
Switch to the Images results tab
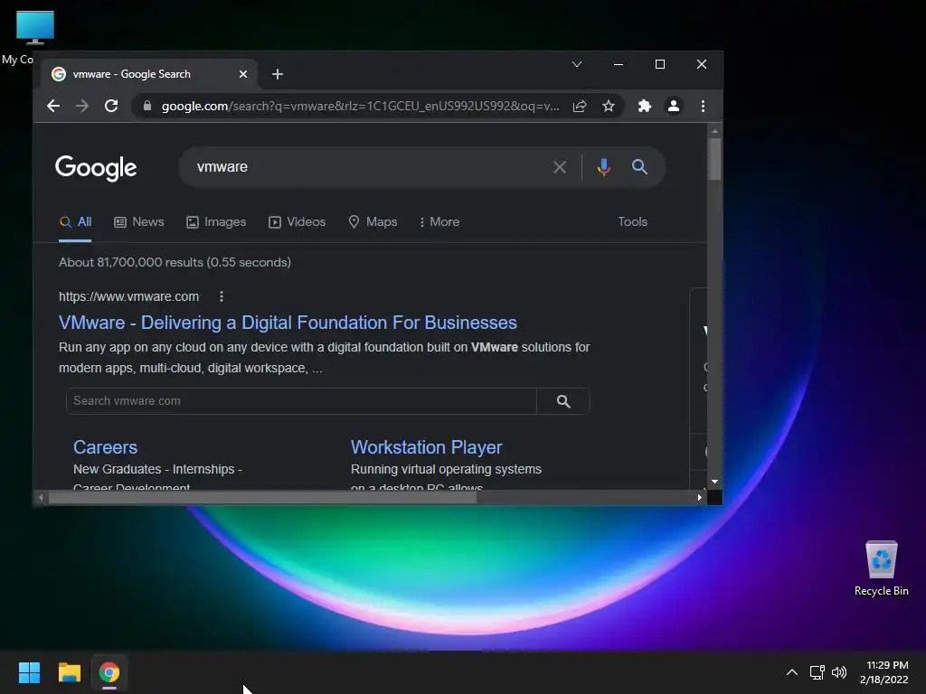(216, 222)
